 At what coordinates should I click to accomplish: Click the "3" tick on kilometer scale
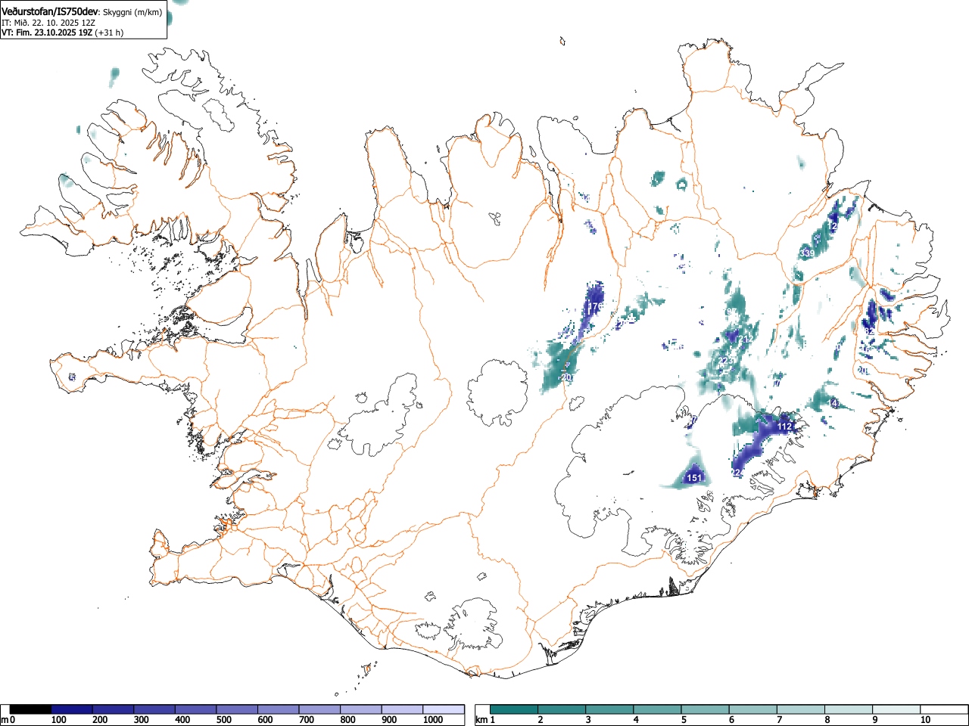[588, 720]
